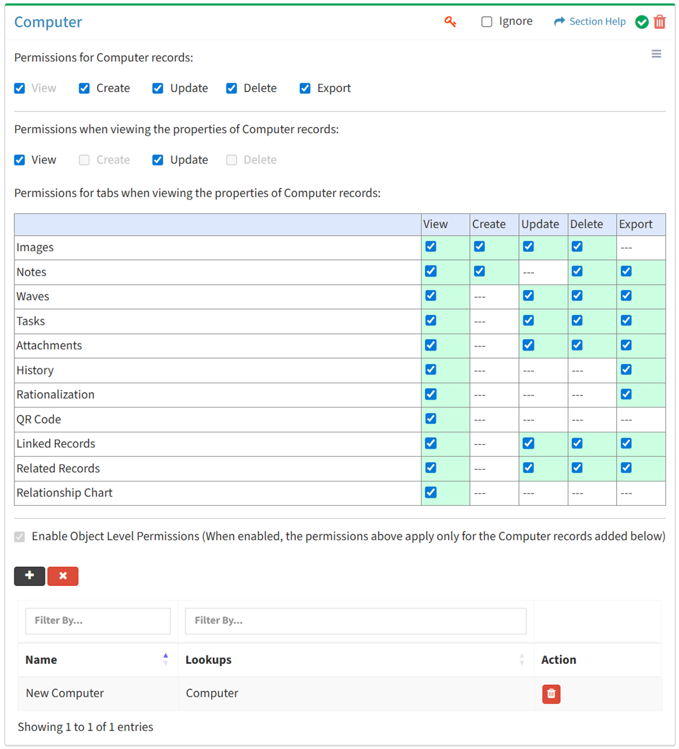Uncheck the QR Code View checkbox
Screen dimensions: 679x749
(431, 419)
